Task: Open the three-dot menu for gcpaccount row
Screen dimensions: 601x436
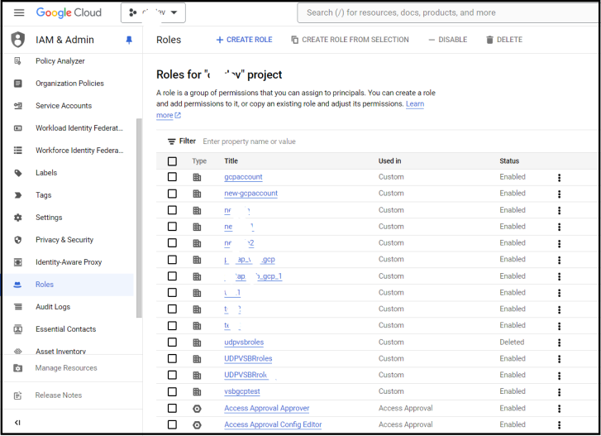Action: (559, 177)
